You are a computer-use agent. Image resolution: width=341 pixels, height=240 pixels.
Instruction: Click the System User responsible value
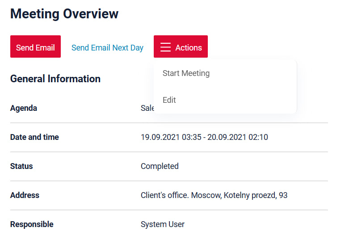coord(163,224)
